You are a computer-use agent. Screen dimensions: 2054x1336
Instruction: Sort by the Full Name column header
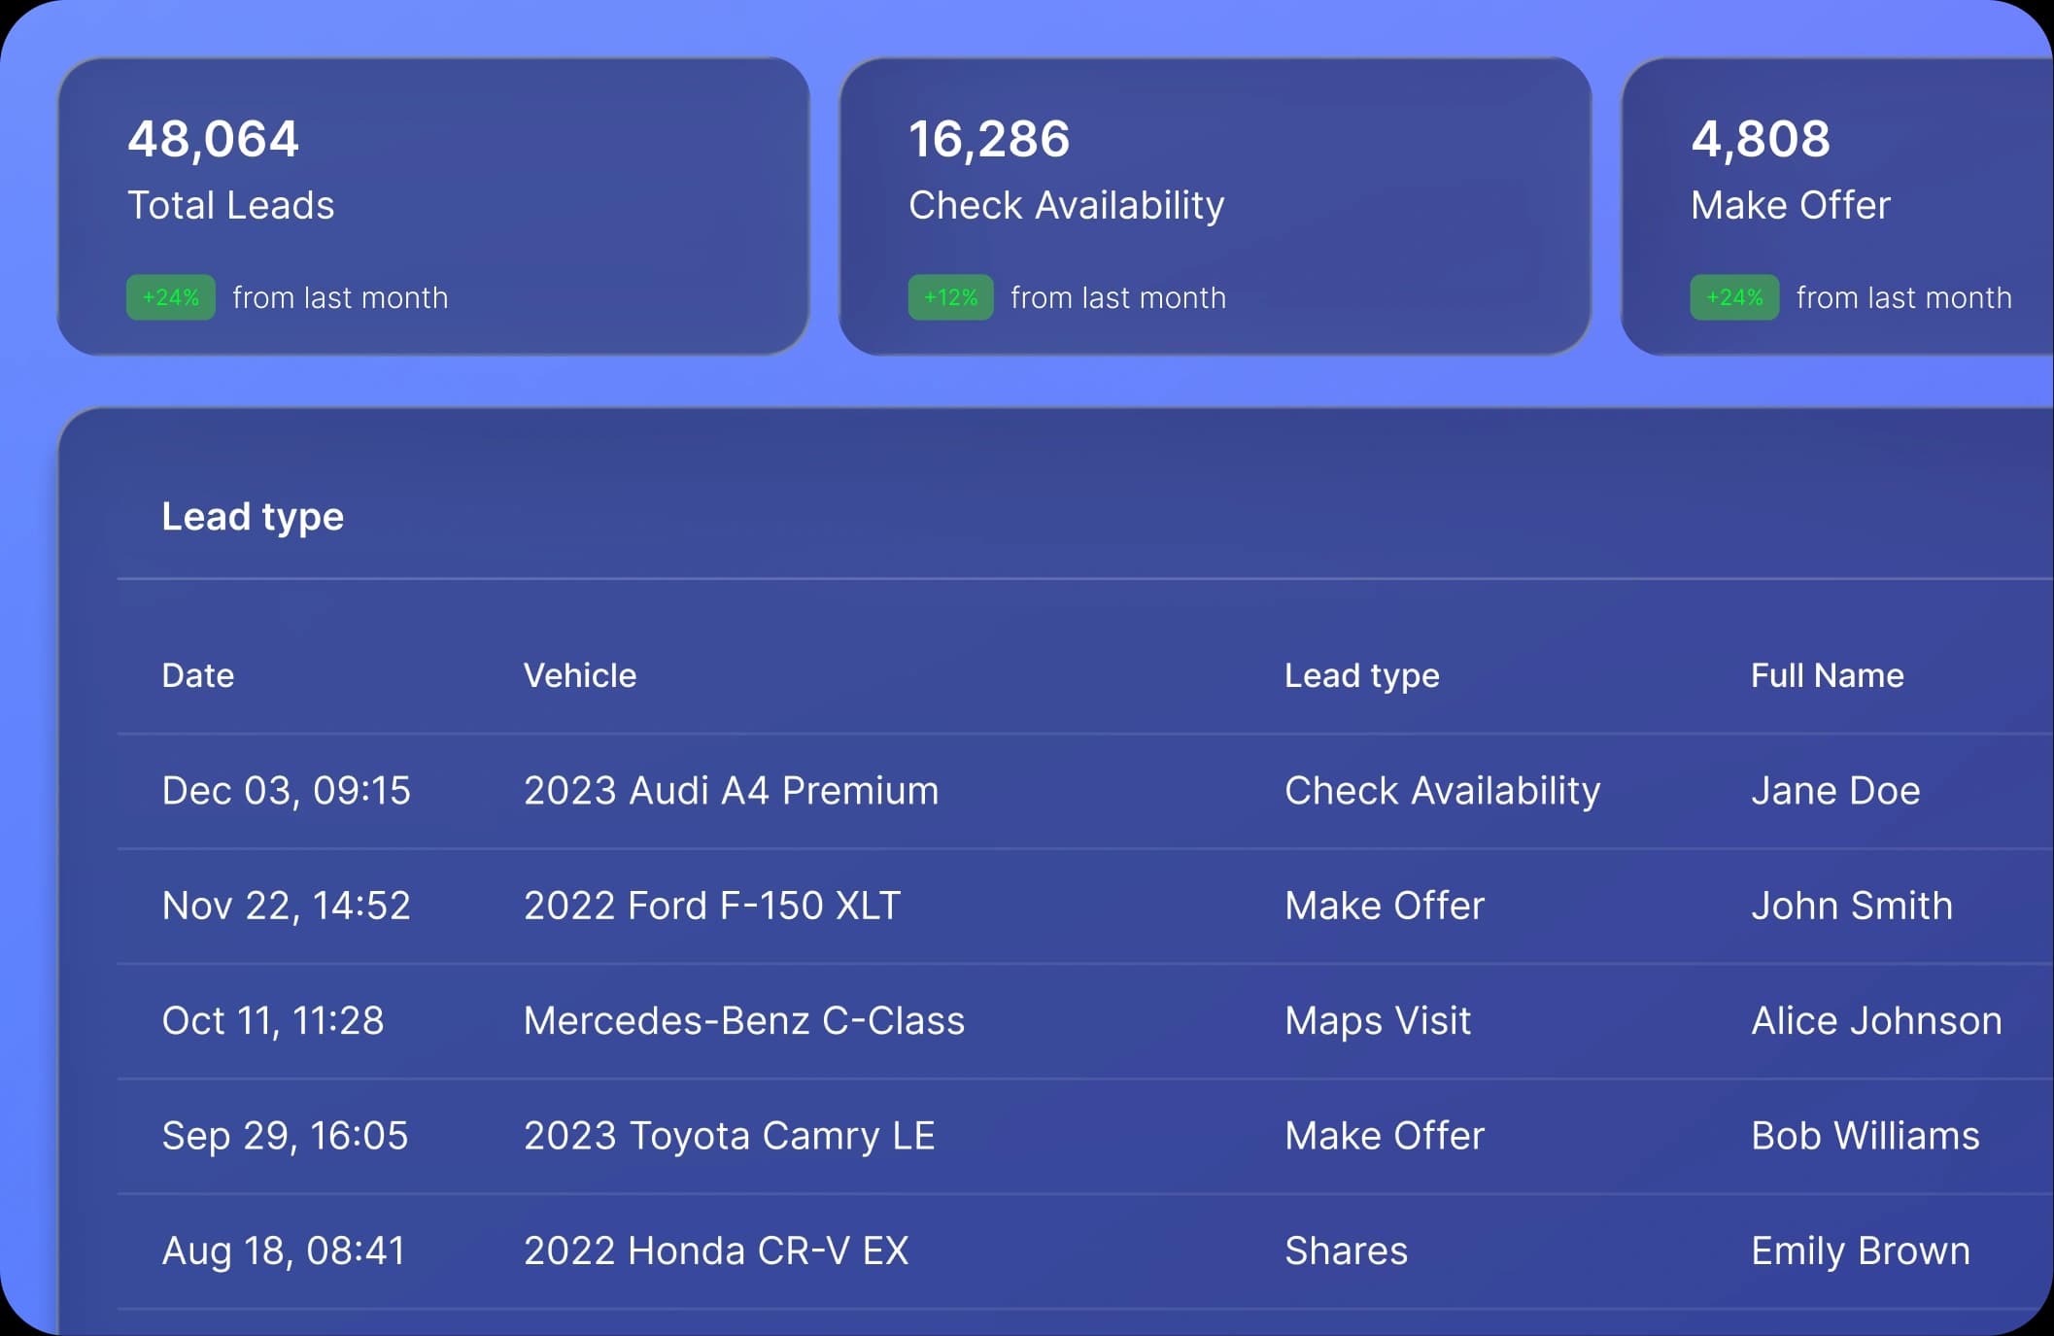pos(1827,675)
